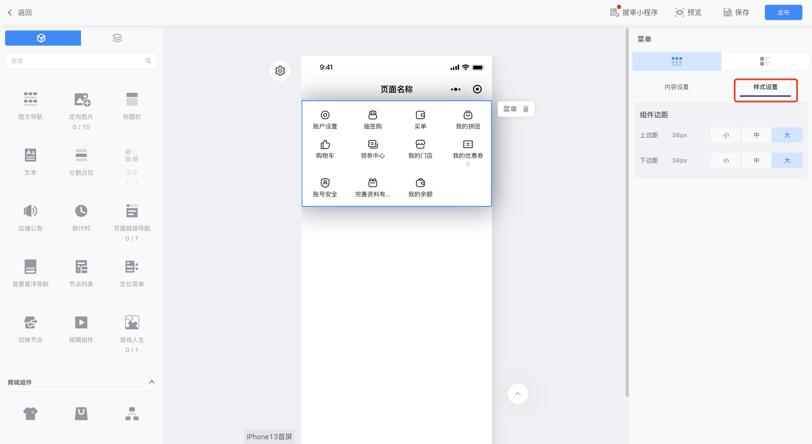Image resolution: width=812 pixels, height=444 pixels.
Task: Set 下边距 to 小
Action: pos(726,161)
